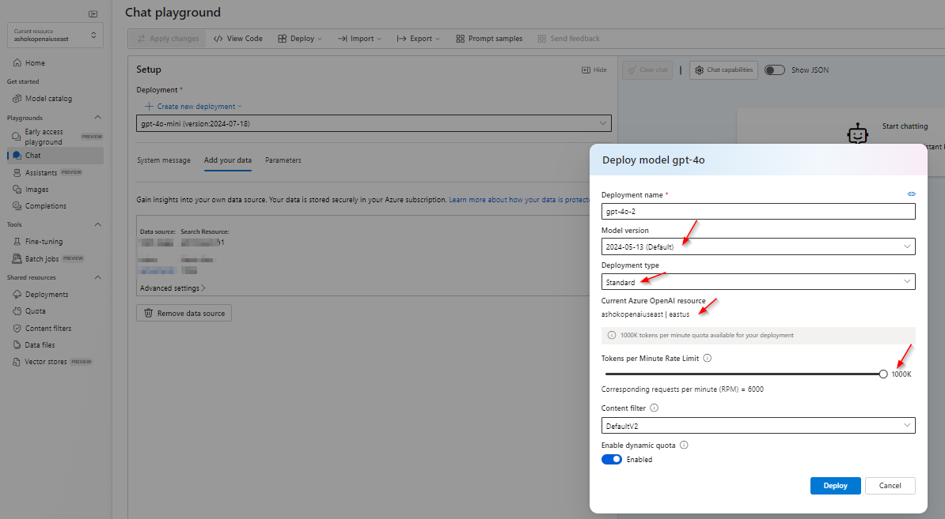945x519 pixels.
Task: Collapse the Tools section
Action: 97,224
